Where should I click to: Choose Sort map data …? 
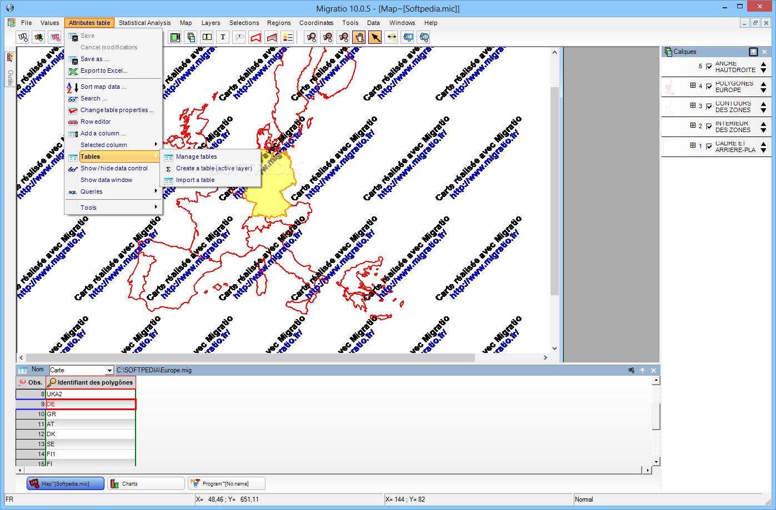[113, 87]
